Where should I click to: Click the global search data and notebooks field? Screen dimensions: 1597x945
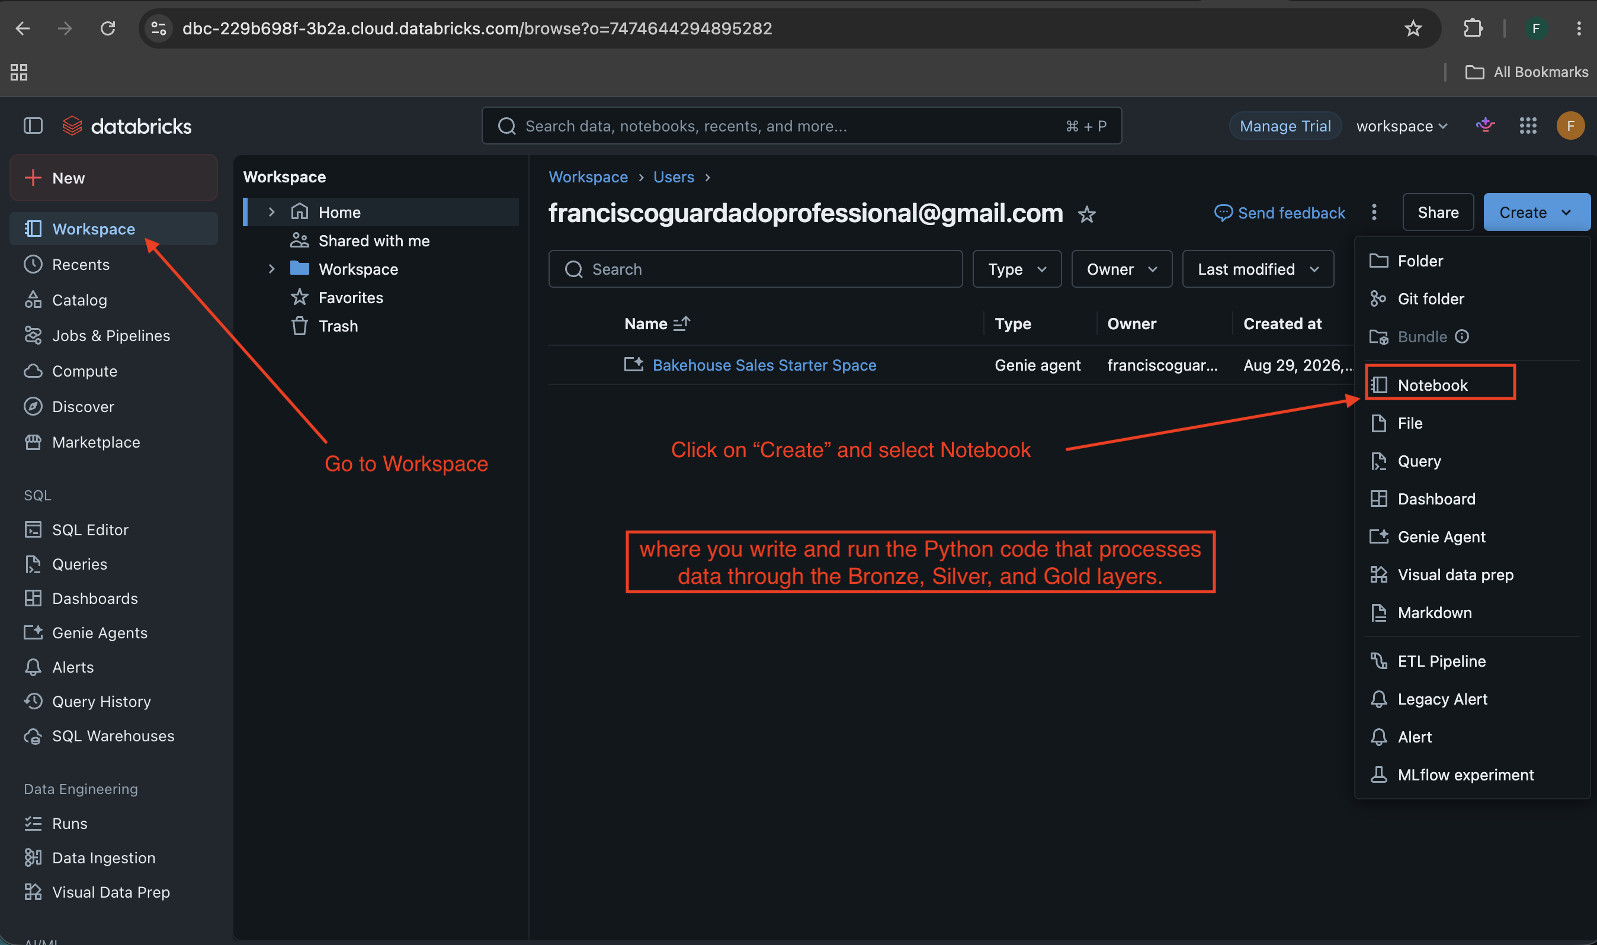801,126
